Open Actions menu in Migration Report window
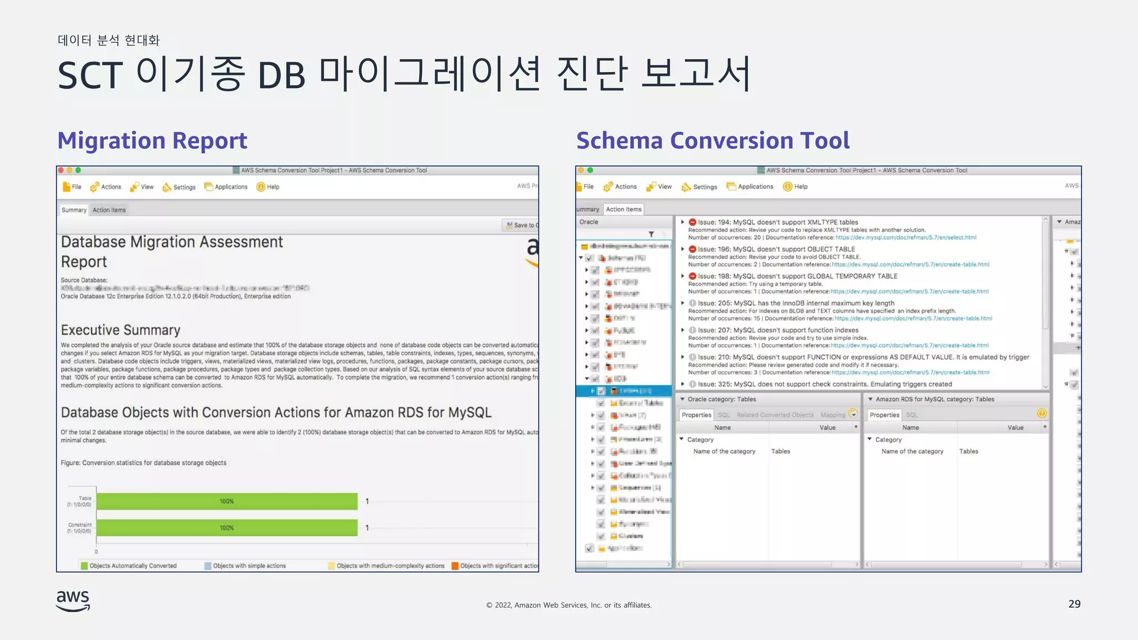The height and width of the screenshot is (640, 1138). tap(106, 187)
